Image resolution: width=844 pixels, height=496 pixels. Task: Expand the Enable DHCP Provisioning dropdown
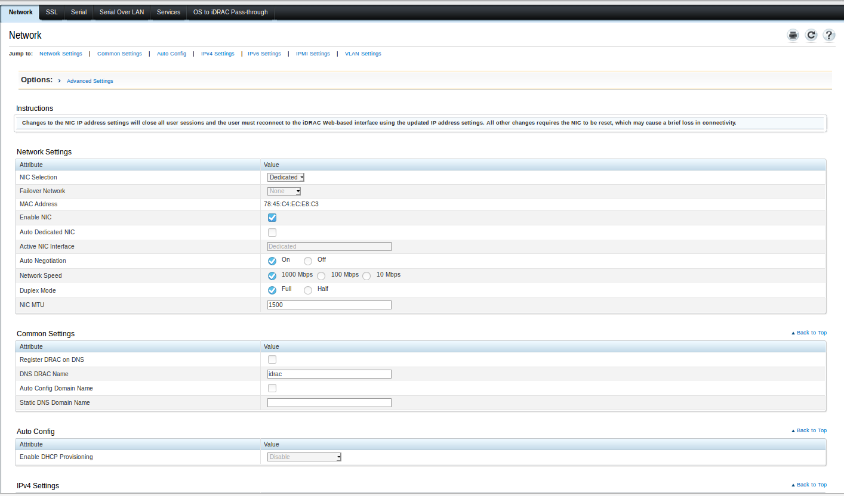[304, 457]
